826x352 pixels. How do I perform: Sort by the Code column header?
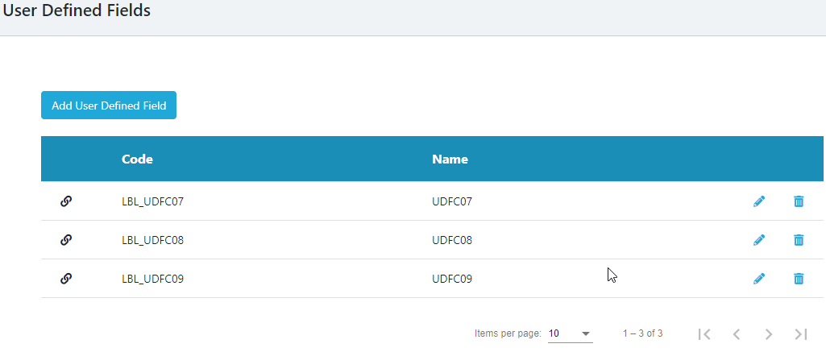coord(137,159)
